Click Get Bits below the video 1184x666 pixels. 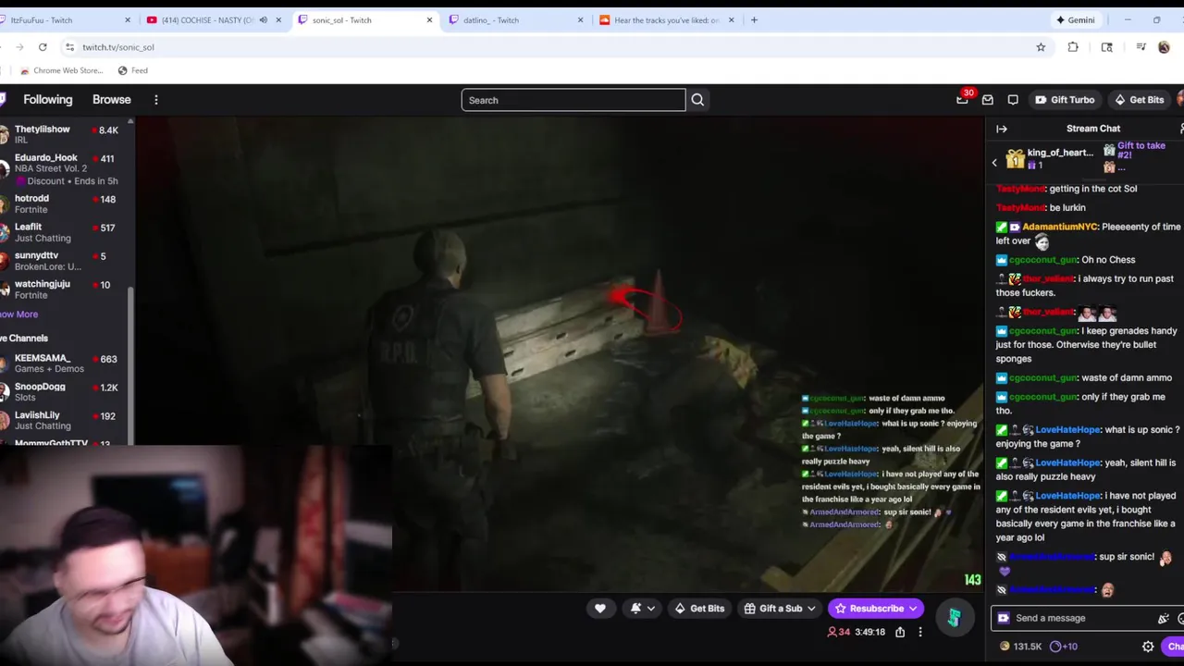(698, 609)
